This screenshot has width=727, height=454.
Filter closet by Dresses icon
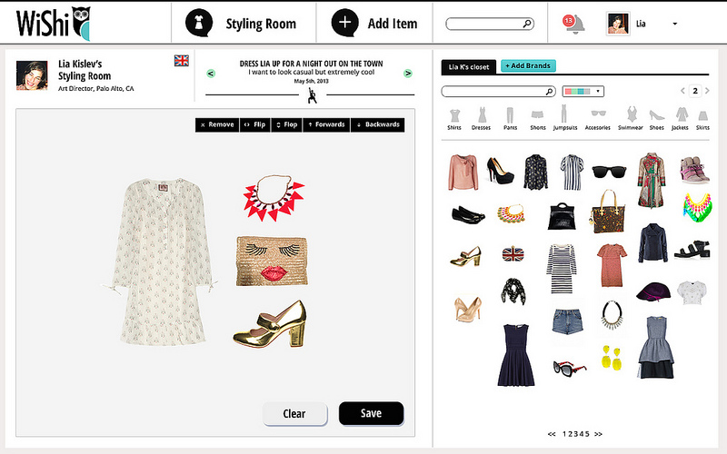point(482,116)
